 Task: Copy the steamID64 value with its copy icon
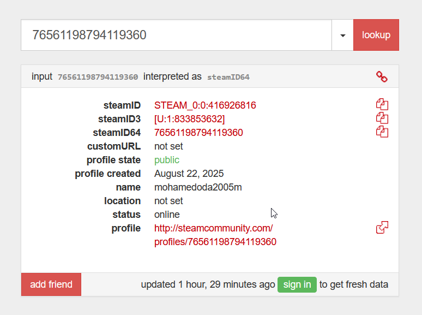coord(382,132)
